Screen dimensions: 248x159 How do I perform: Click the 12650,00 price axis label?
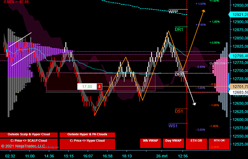[x=240, y=103]
